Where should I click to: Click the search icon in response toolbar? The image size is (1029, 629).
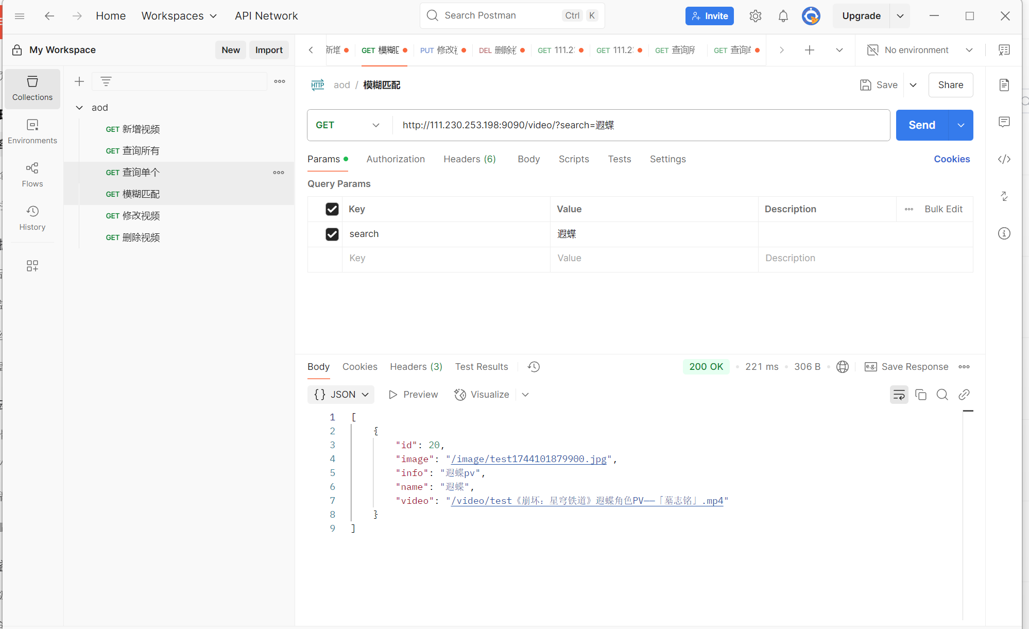click(x=942, y=395)
